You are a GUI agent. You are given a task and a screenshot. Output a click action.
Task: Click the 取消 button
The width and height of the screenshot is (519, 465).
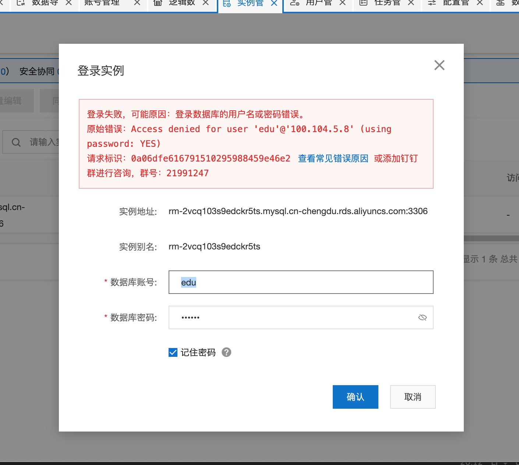point(413,397)
